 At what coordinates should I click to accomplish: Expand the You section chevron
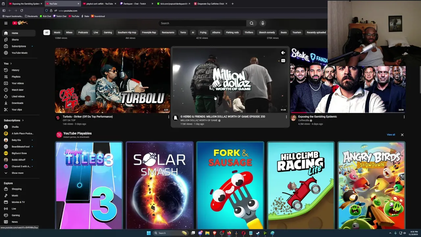click(11, 64)
